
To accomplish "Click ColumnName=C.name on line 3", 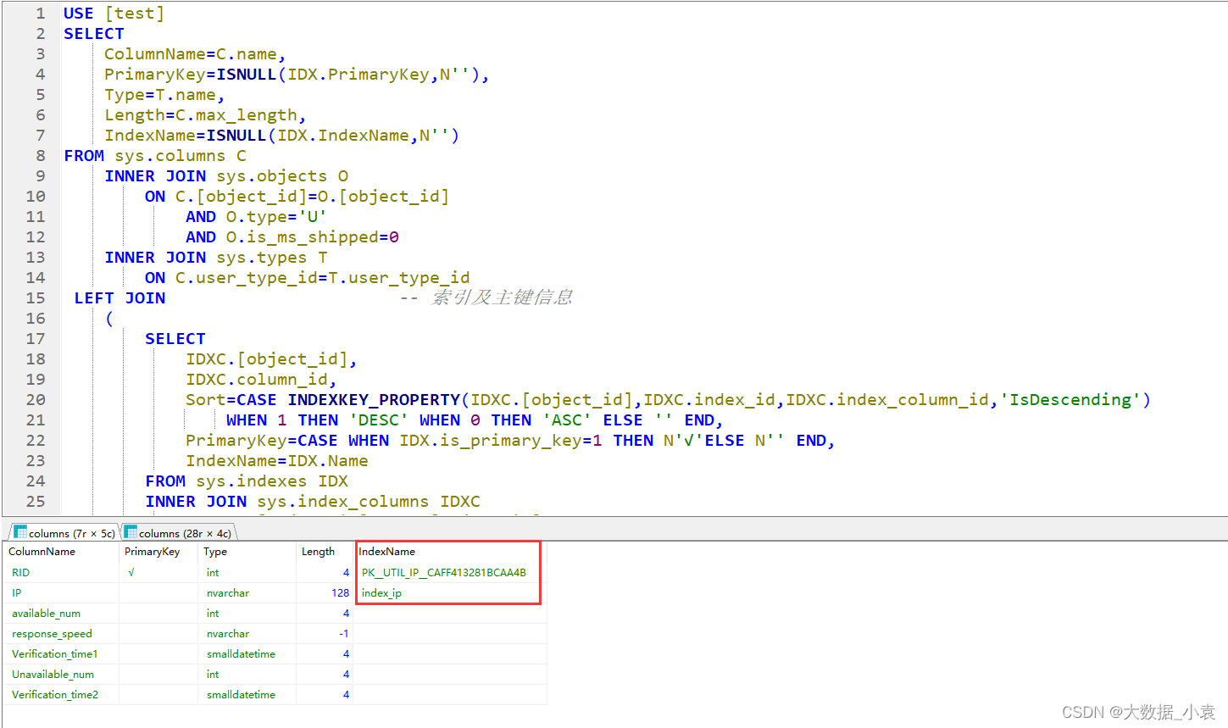I will (195, 54).
